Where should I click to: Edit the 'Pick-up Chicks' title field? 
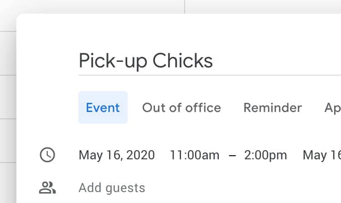210,61
